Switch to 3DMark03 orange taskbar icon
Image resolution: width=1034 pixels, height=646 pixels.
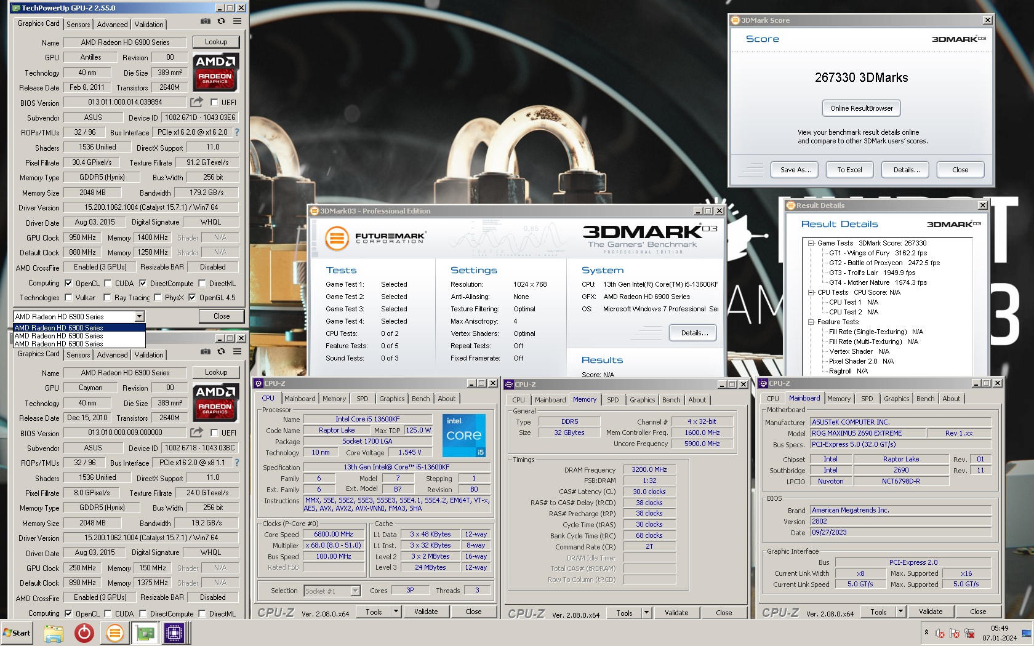[x=114, y=633]
